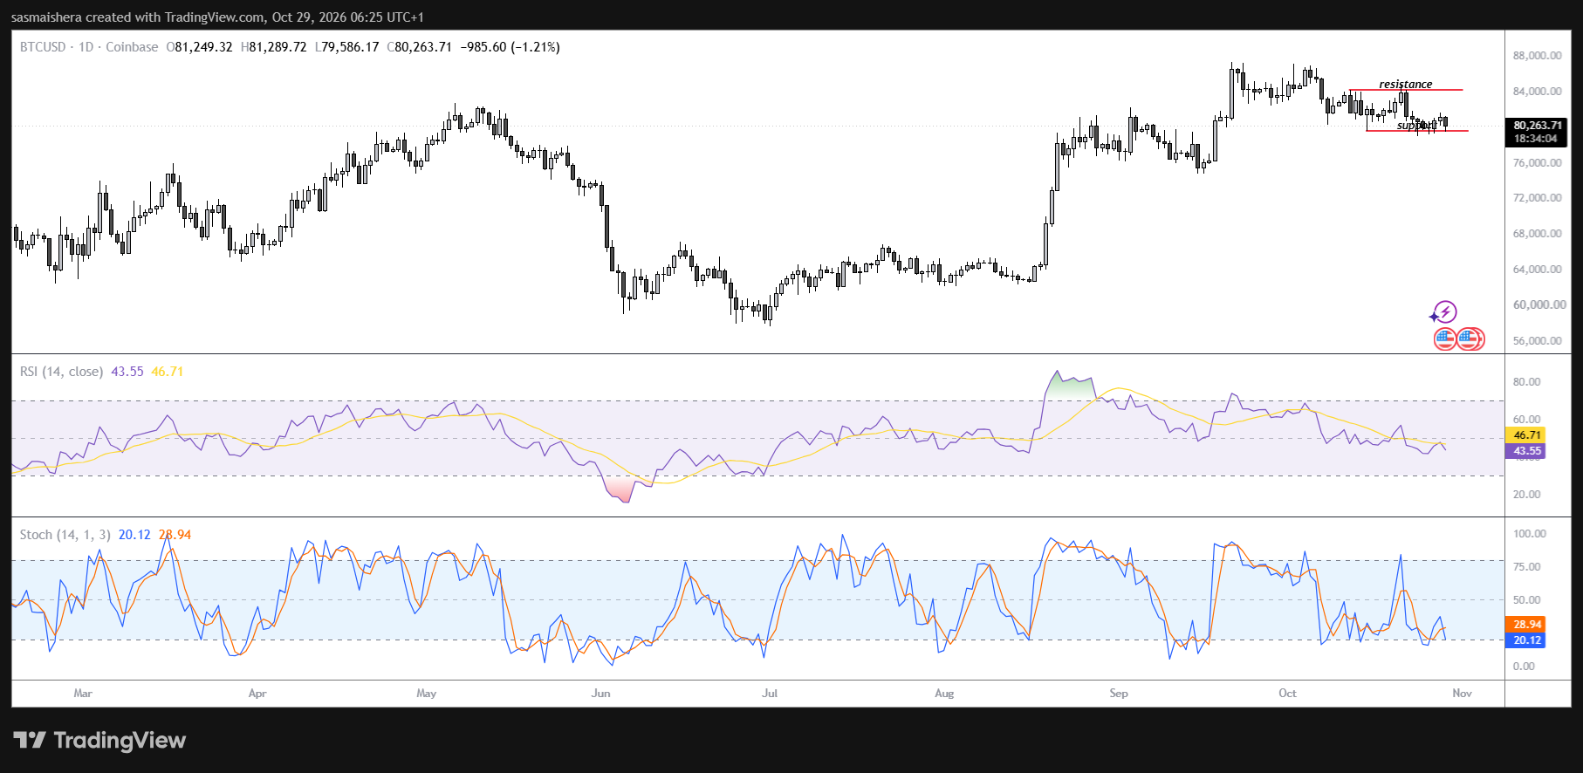Open the leftmost US flag economic event icon
The height and width of the screenshot is (773, 1583).
pos(1445,339)
